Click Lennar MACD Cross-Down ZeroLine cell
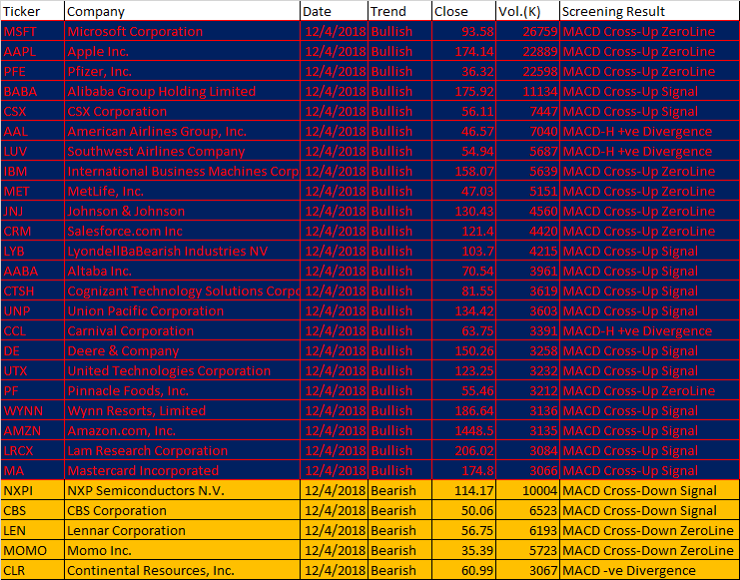The height and width of the screenshot is (580, 740). point(649,530)
